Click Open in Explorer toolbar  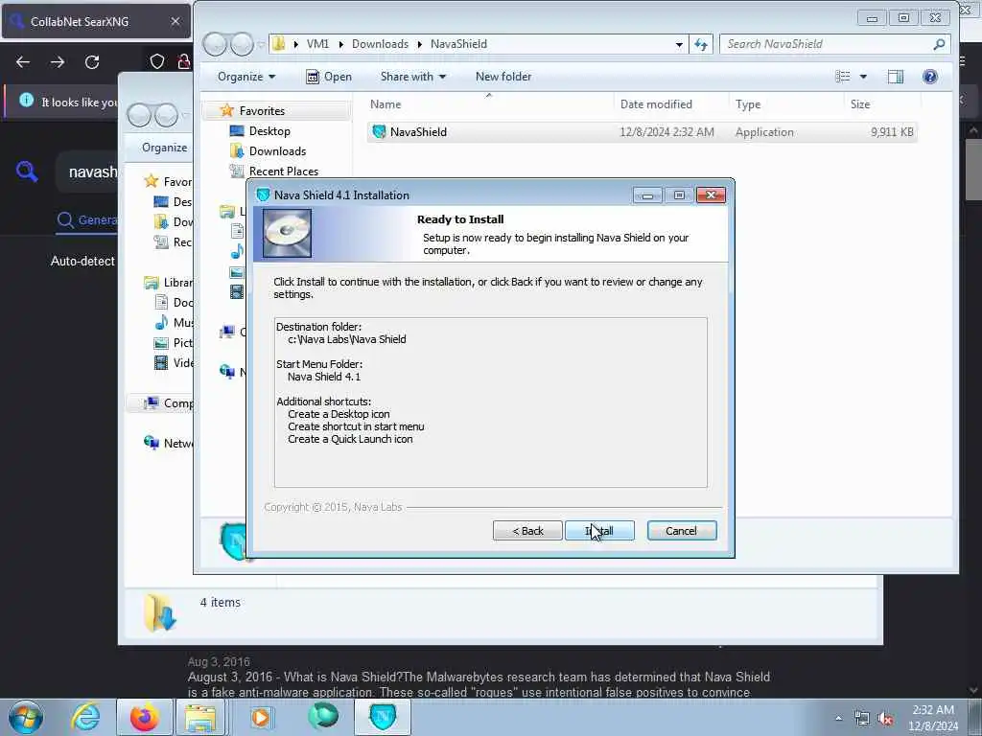point(329,77)
